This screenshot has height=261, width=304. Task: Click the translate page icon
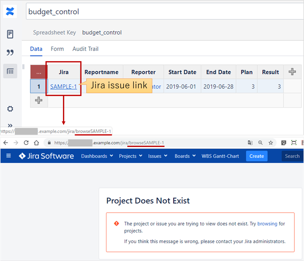click(250, 143)
